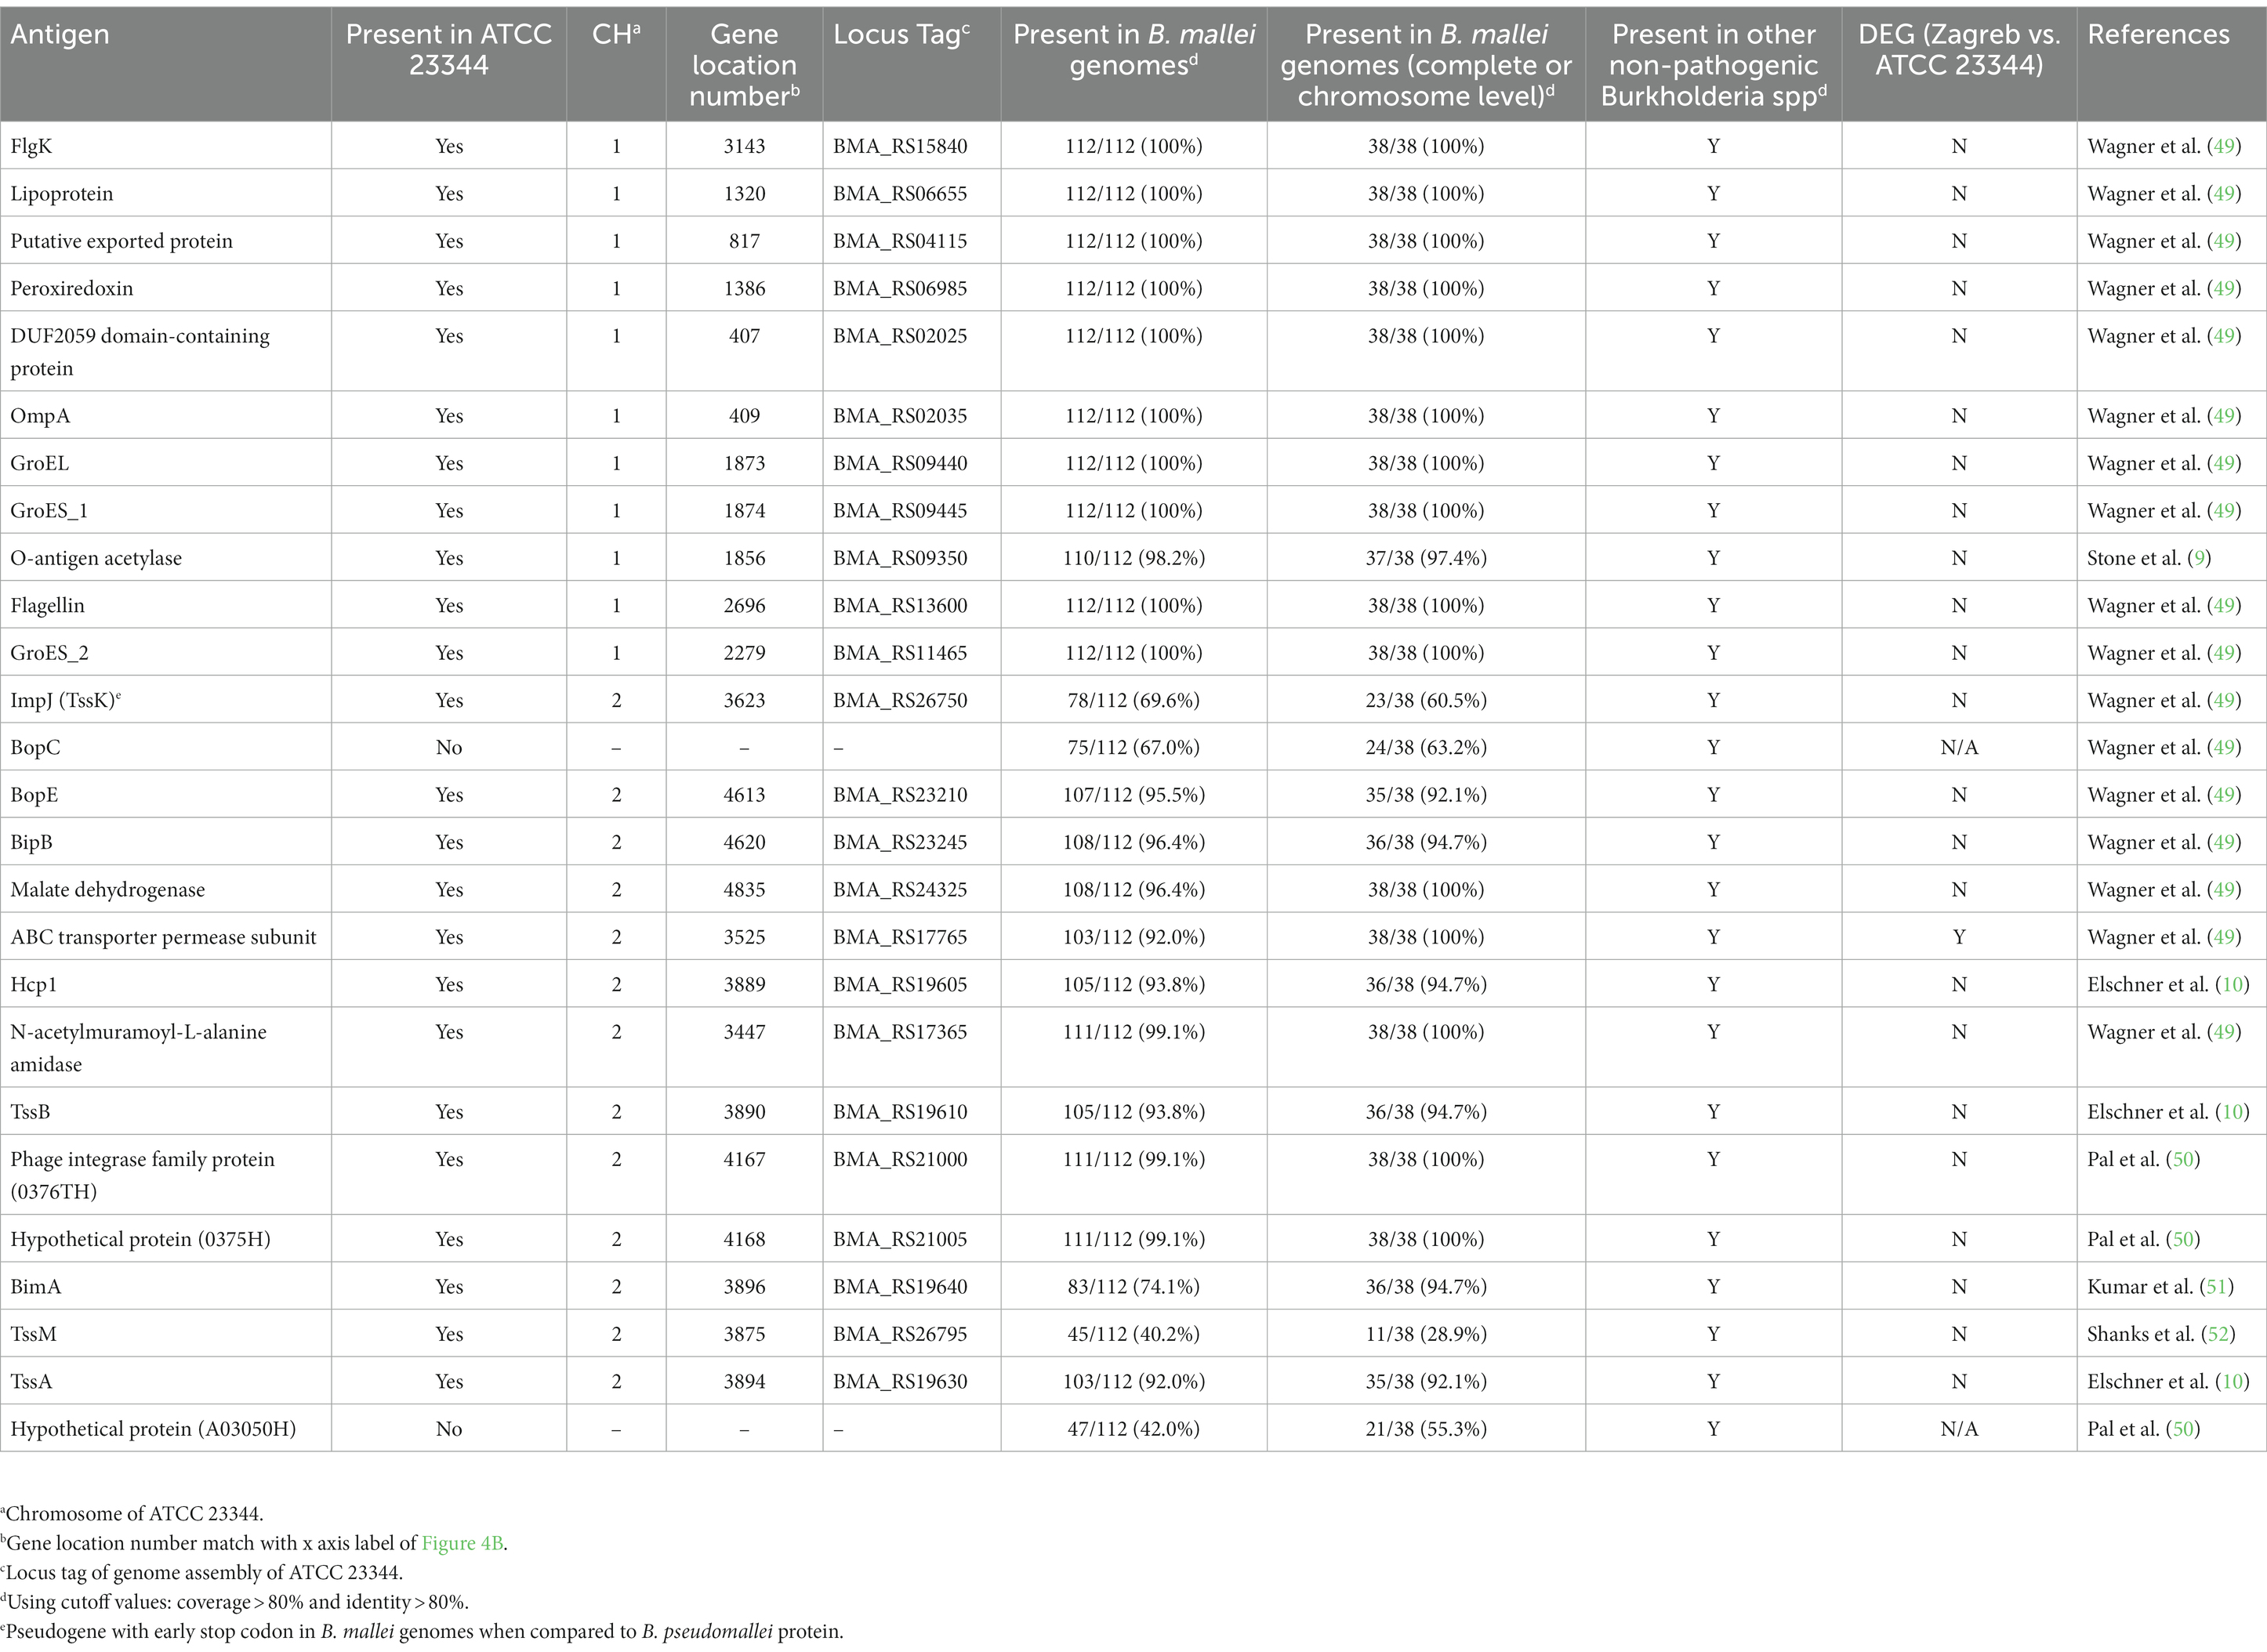
Task: Click the value 78/112 (69.6%)
Action: click(1134, 700)
